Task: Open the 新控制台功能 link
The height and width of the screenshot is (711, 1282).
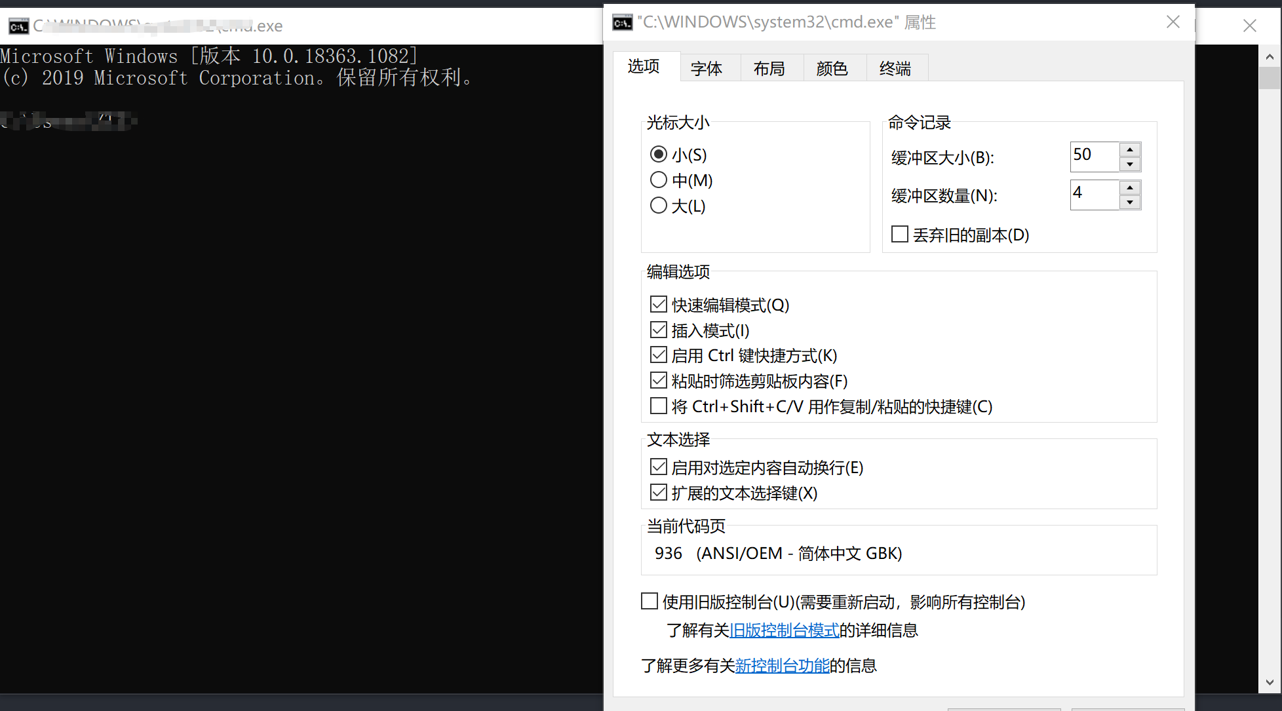Action: tap(782, 666)
